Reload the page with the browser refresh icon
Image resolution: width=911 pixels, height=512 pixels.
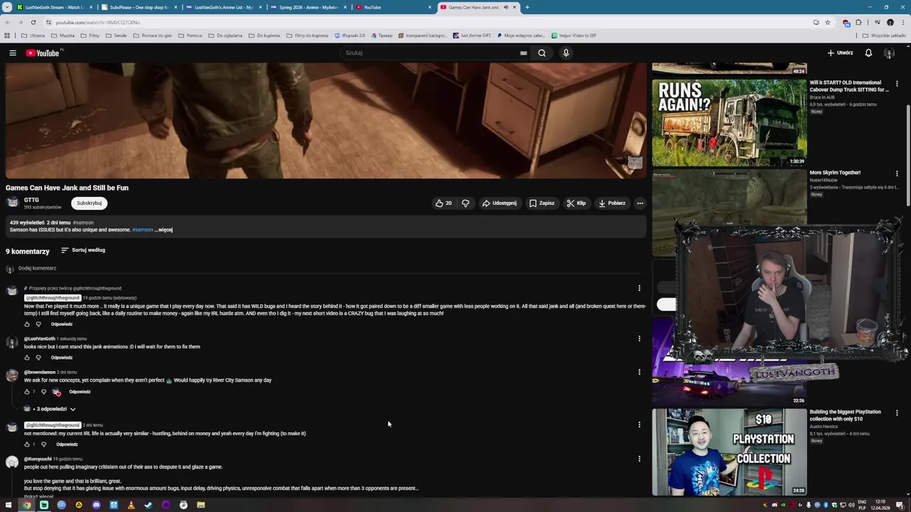33,22
